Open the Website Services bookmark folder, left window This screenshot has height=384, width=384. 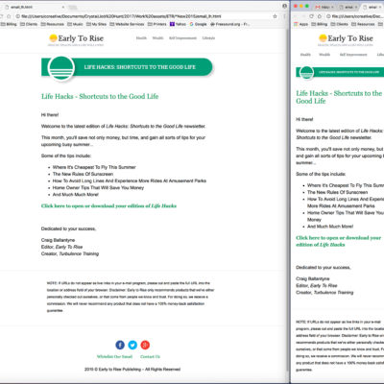point(127,24)
